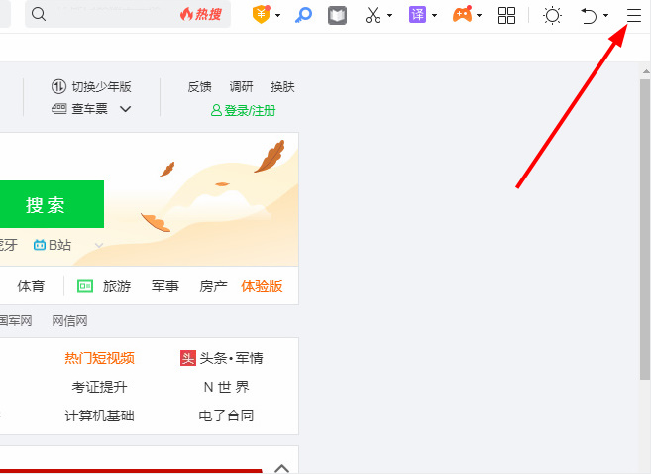The image size is (651, 474).
Task: Focus the toolbar search input field
Action: click(128, 15)
